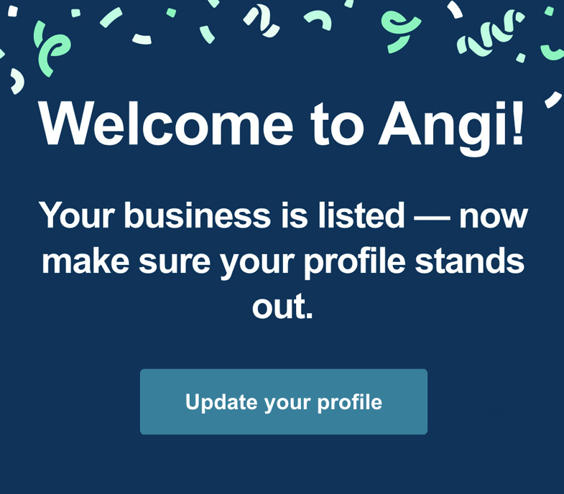Click the word "out." on the last line
The height and width of the screenshot is (494, 564).
[x=282, y=307]
